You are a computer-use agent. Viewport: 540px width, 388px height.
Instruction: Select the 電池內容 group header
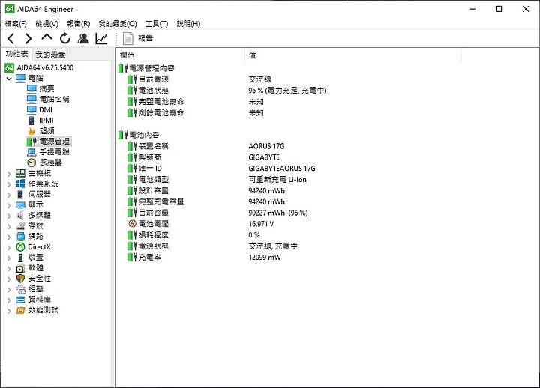click(x=139, y=135)
